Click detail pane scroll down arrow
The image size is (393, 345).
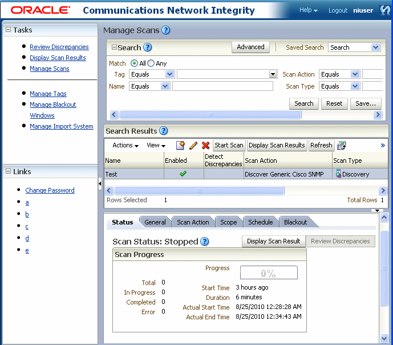[x=384, y=338]
